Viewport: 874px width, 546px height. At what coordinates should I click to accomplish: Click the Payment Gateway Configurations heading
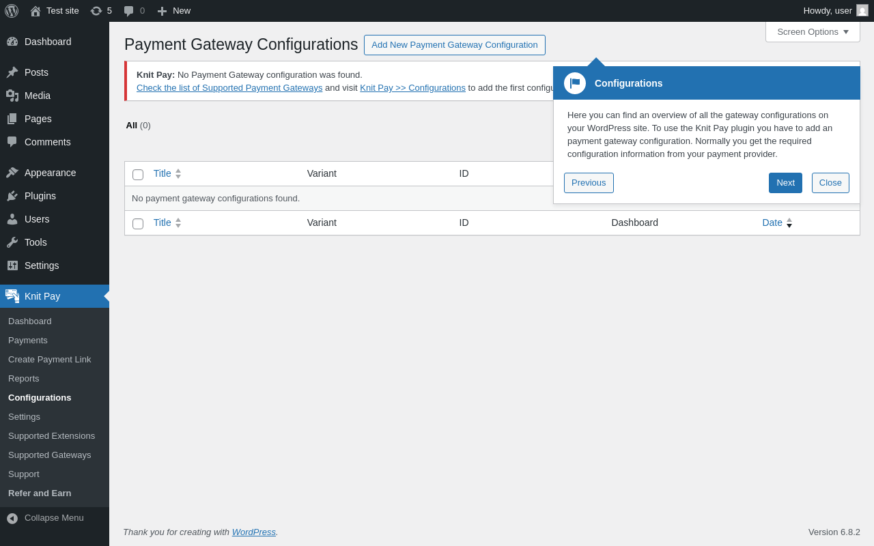(241, 45)
